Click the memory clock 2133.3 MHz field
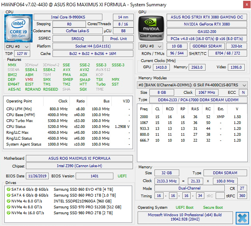This screenshot has height=226, width=251. (167, 181)
